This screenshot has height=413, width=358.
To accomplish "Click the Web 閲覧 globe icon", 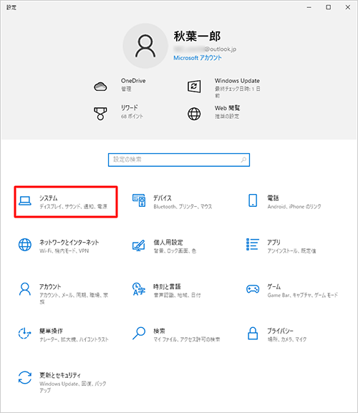I will point(194,114).
